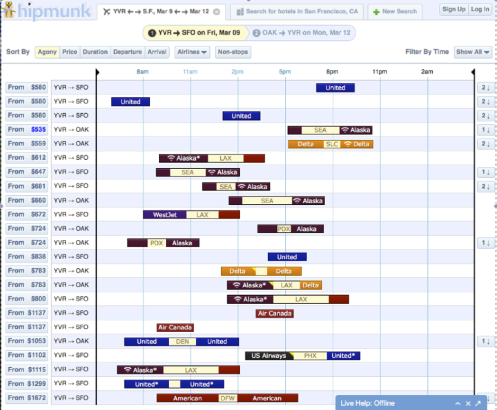Click the airplane icon in flight search tab
This screenshot has width=497, height=410.
coord(107,12)
